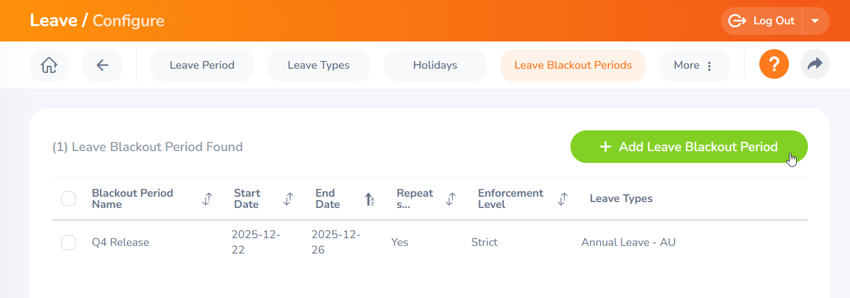
Task: Switch to the Leave Period tab
Action: [x=202, y=65]
